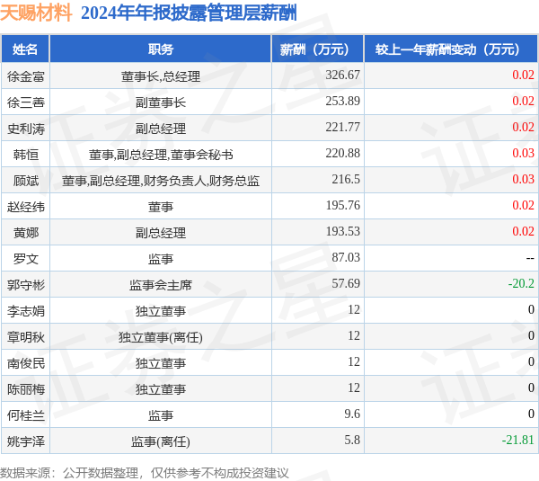Screen dimensions: 539x481
Task: Select the name 南俊民
Action: 26,363
